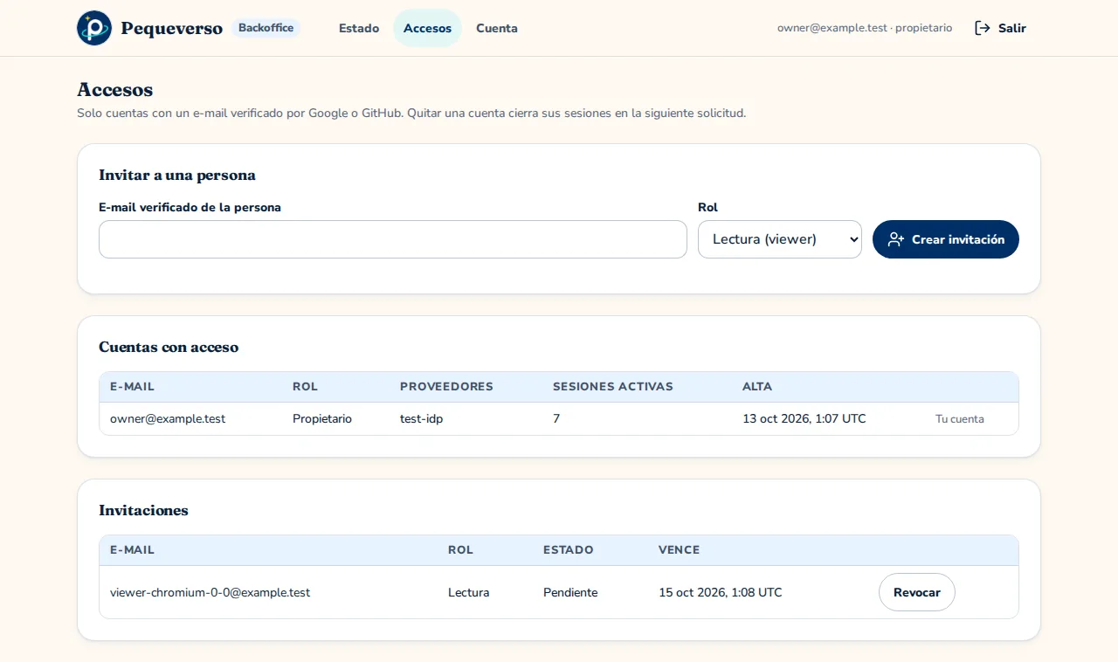The image size is (1118, 662).
Task: Click the Cuentas con acceso heading
Action: click(x=169, y=347)
